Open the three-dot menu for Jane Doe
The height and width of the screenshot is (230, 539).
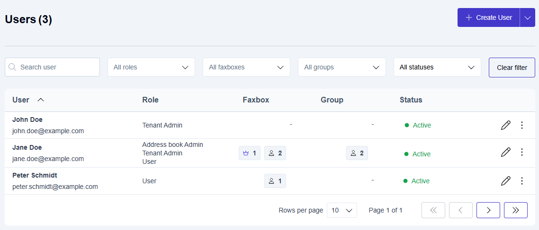[522, 152]
